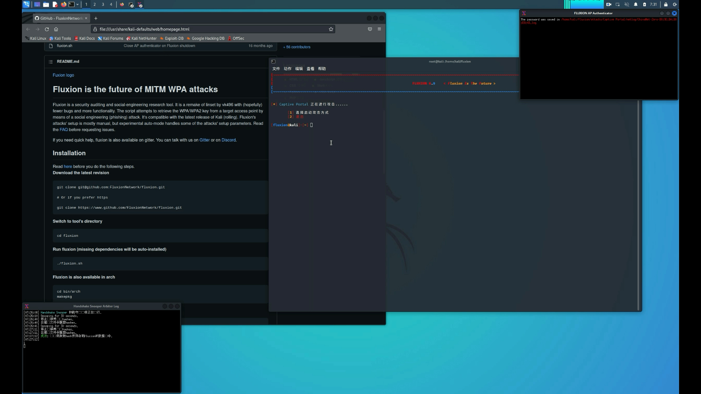Image resolution: width=701 pixels, height=394 pixels.
Task: Close the GitHub FluxionNetwork tab
Action: click(x=86, y=18)
